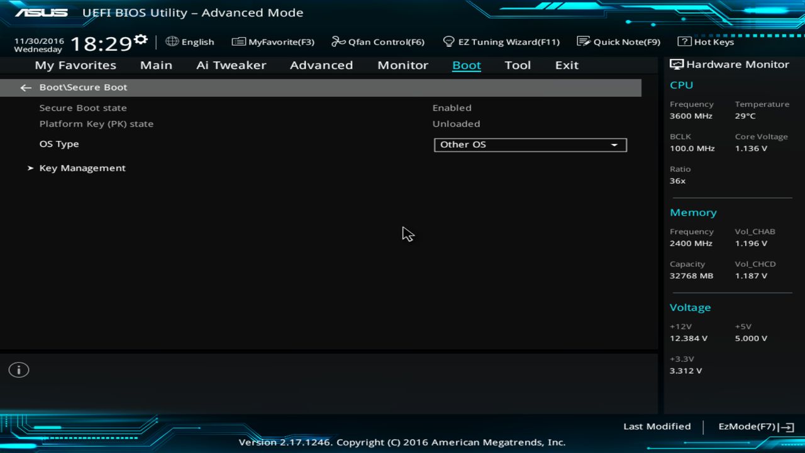This screenshot has height=453, width=805.
Task: Open MyFavorite using its toolbar icon
Action: (239, 42)
